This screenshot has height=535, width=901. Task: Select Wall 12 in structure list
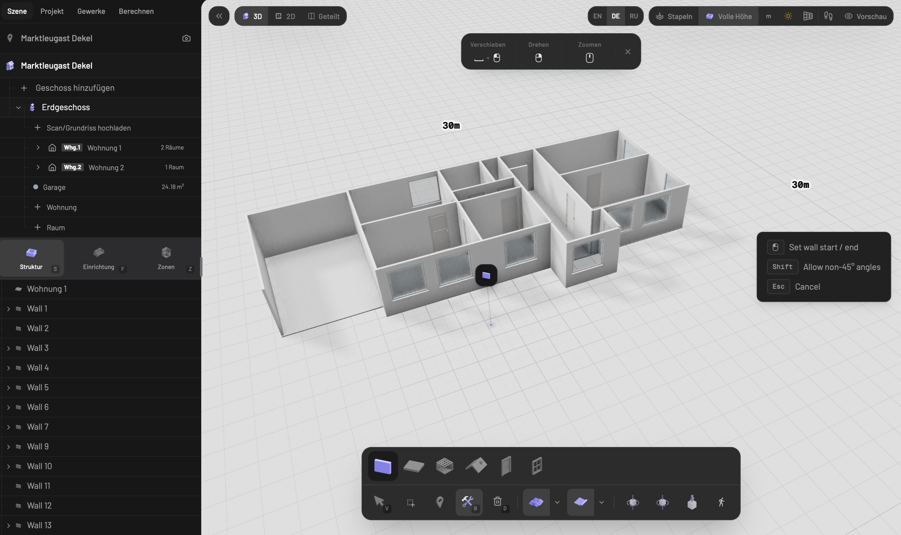coord(101,506)
